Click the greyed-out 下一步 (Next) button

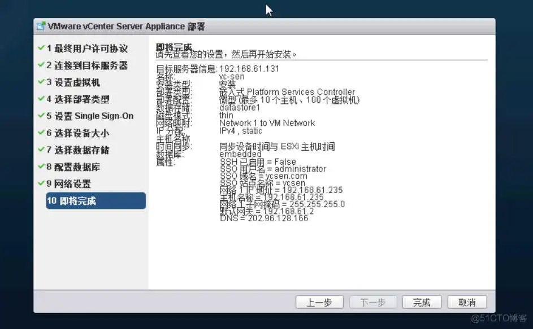click(373, 302)
